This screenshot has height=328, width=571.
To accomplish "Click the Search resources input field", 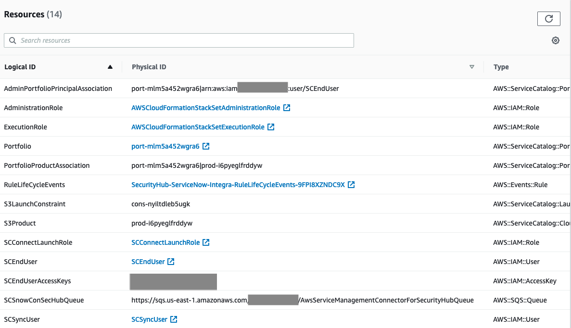I will click(178, 40).
